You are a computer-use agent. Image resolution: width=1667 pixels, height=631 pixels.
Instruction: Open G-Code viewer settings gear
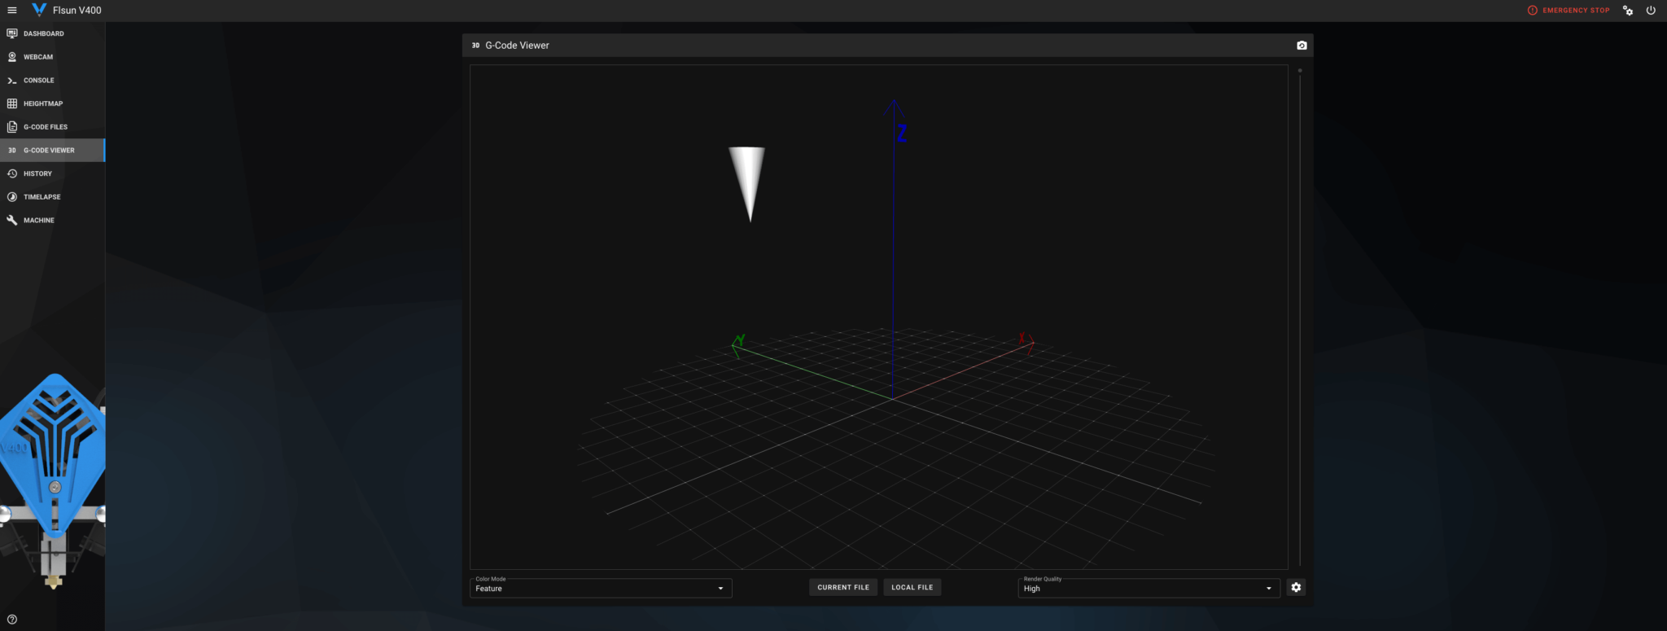coord(1296,587)
